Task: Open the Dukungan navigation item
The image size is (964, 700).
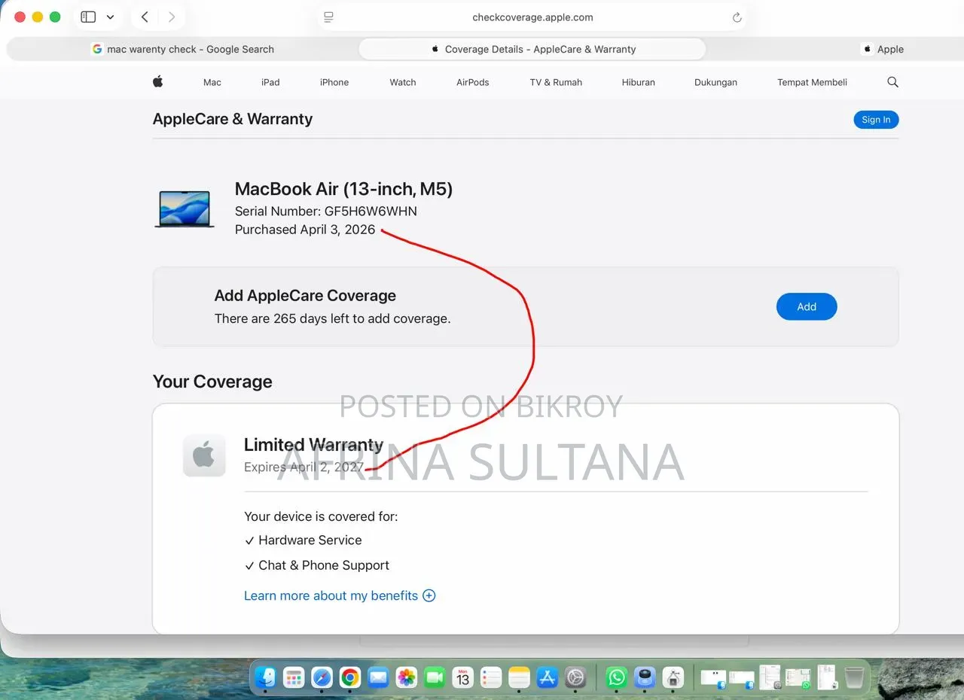Action: [715, 82]
